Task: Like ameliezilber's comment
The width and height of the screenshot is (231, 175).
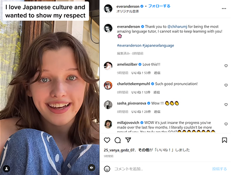Action: coord(226,66)
